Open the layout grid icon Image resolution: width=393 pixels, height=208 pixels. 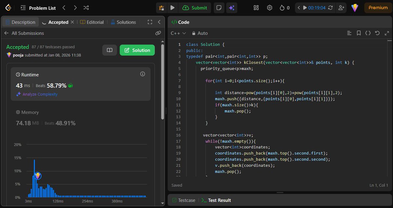pyautogui.click(x=256, y=8)
